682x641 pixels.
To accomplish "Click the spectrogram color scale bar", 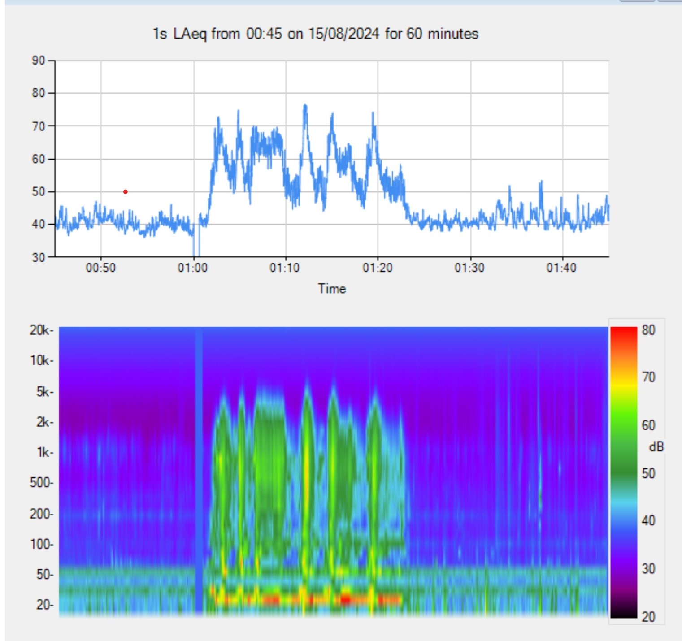I will pos(623,473).
